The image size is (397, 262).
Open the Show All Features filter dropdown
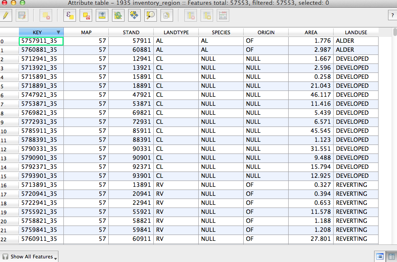point(30,257)
